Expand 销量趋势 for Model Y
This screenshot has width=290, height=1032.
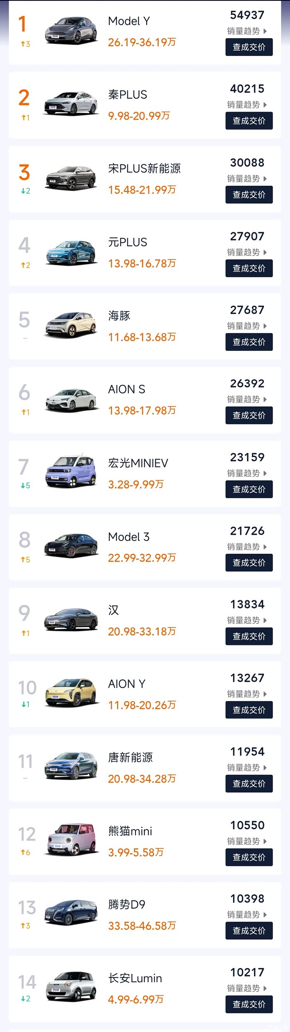[247, 31]
